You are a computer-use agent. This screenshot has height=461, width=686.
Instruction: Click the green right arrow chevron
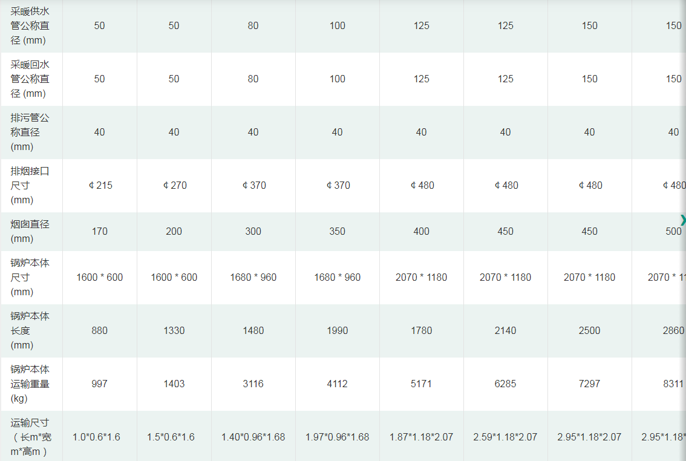(x=682, y=220)
